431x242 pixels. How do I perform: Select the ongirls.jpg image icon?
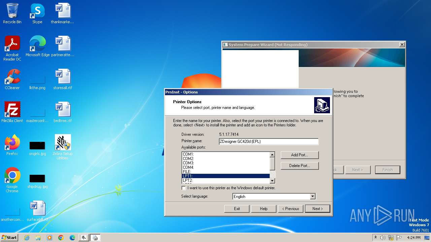[37, 148]
